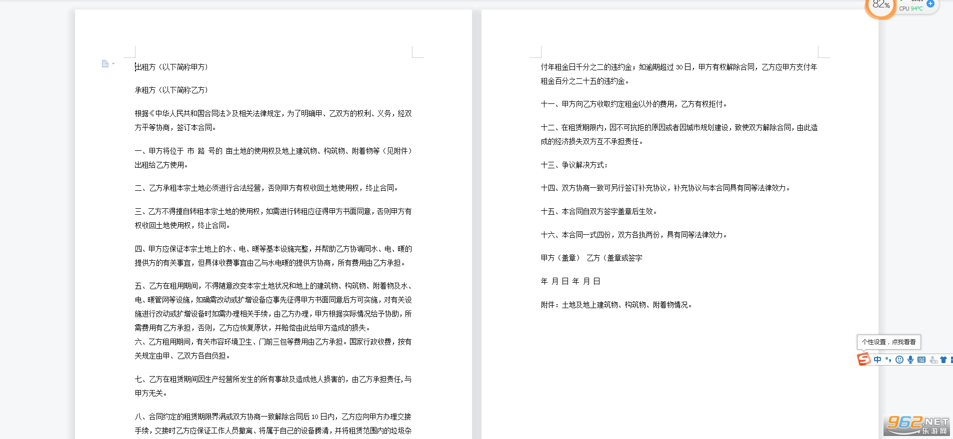Click the paragraph layout document icon

coord(105,63)
